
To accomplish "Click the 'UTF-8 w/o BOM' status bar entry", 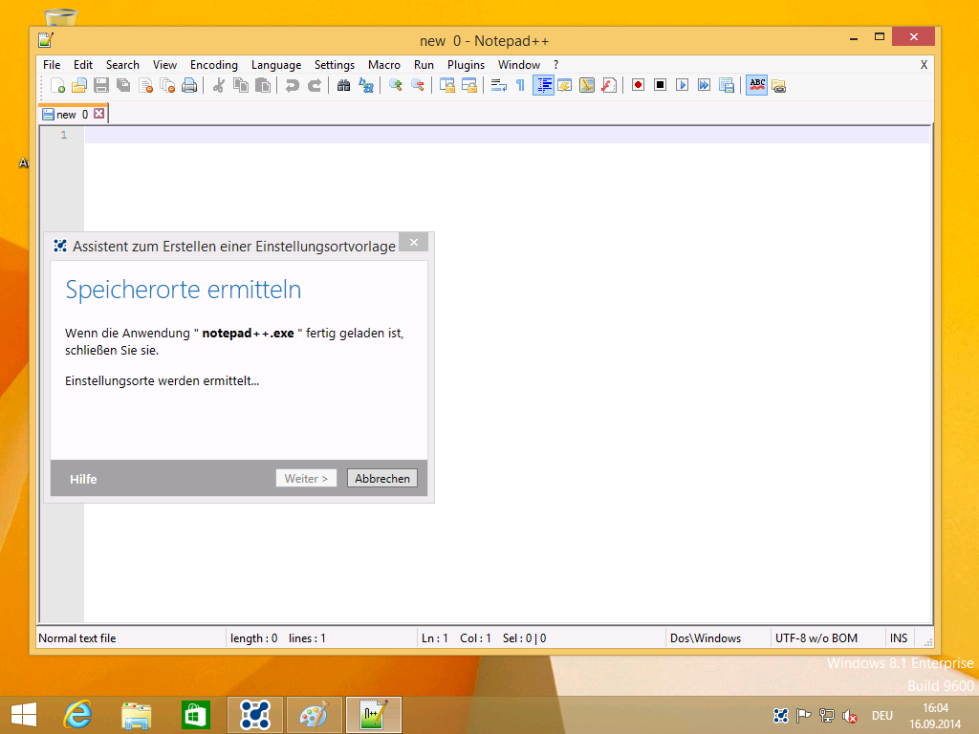I will coord(816,638).
